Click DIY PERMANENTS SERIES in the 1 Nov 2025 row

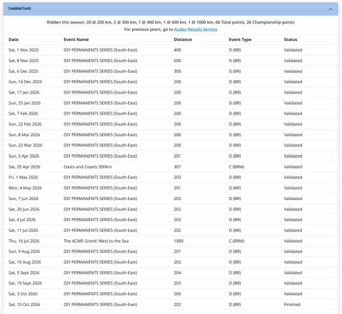[100, 50]
